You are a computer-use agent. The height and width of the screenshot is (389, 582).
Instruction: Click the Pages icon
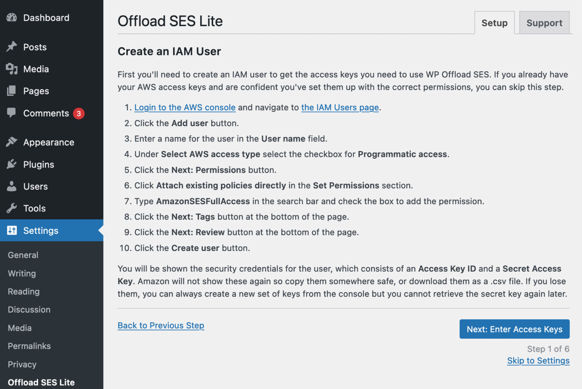tap(12, 91)
